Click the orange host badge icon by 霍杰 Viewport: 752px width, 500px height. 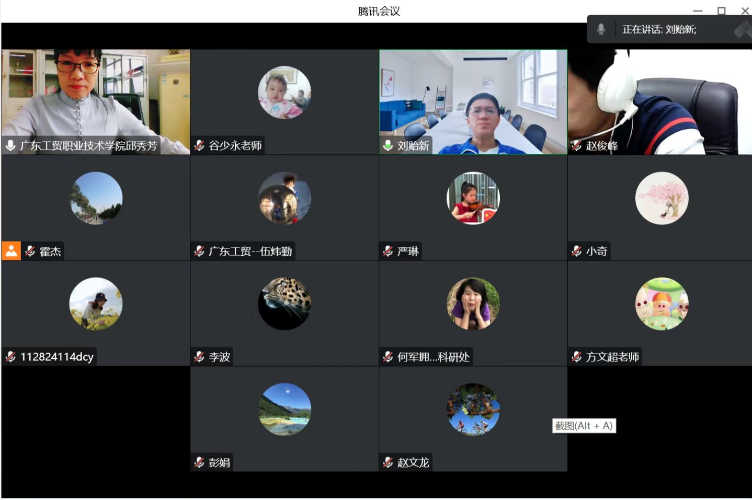point(11,251)
